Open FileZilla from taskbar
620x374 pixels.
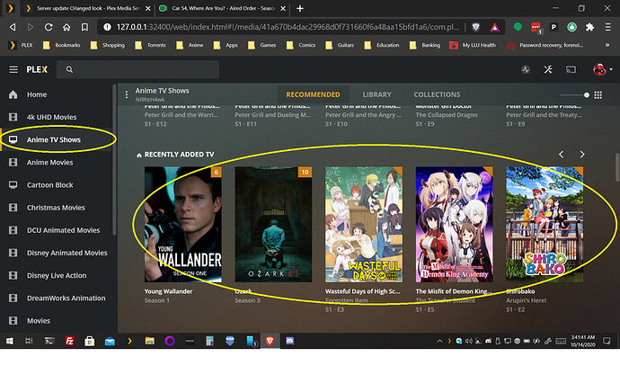click(69, 341)
